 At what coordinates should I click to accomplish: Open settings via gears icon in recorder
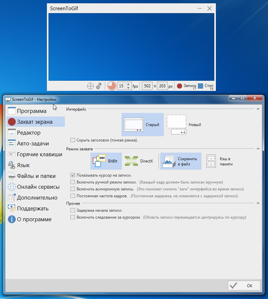[x=99, y=86]
